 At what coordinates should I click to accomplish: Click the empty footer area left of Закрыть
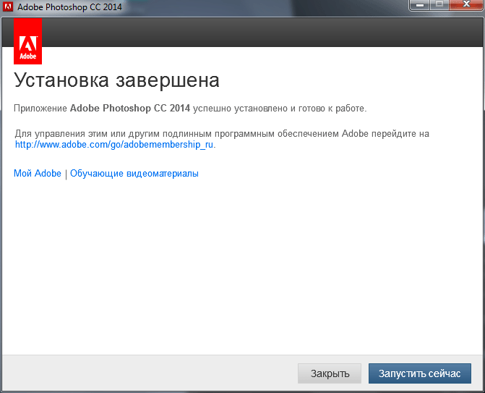[x=145, y=373]
